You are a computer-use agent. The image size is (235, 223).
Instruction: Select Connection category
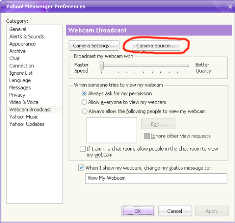click(22, 66)
